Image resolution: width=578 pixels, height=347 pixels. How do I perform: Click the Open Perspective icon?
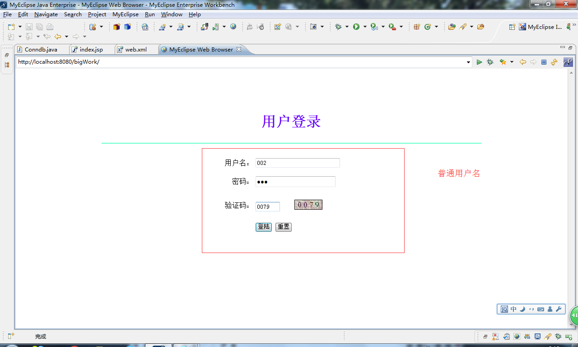click(x=512, y=27)
